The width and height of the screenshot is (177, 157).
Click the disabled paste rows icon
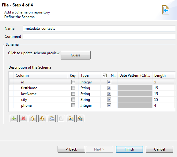pyautogui.click(x=61, y=118)
